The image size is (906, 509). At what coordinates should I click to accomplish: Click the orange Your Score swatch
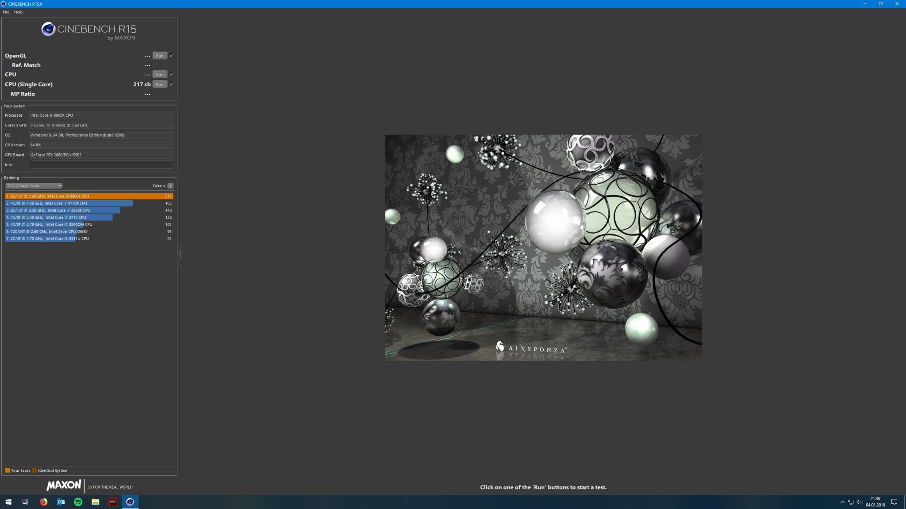8,470
